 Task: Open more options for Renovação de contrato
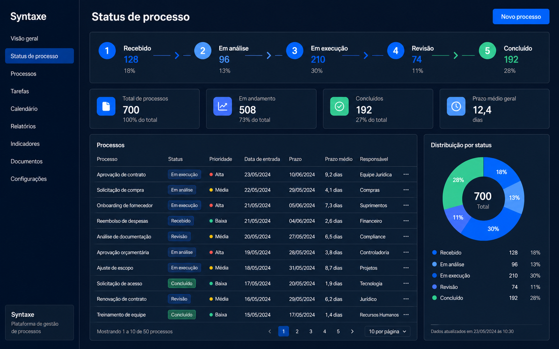tap(406, 299)
